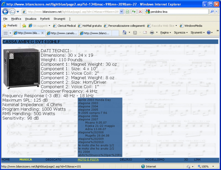Expand the Home button dropdown arrow

point(129,33)
